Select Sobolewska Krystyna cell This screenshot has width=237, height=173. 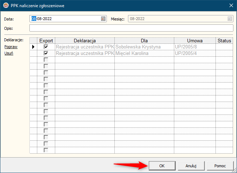pyautogui.click(x=144, y=47)
